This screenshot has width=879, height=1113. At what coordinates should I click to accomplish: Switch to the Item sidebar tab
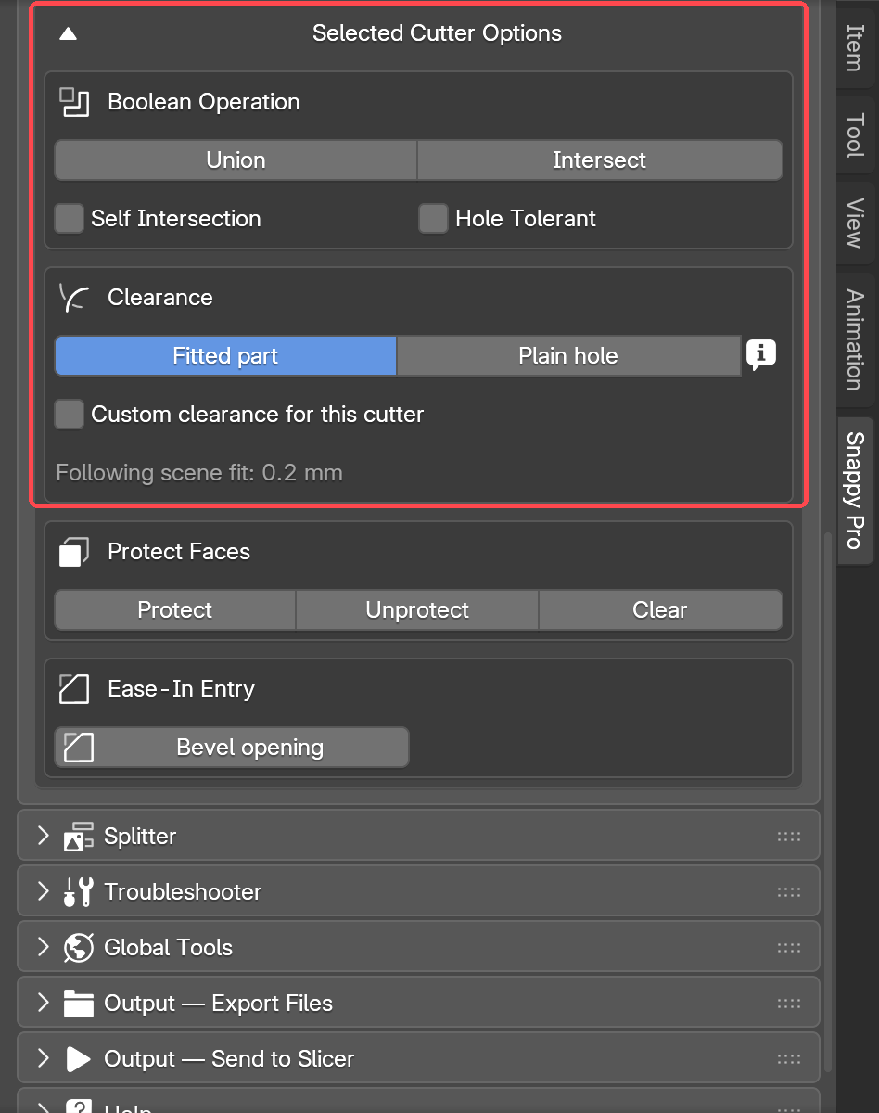855,48
